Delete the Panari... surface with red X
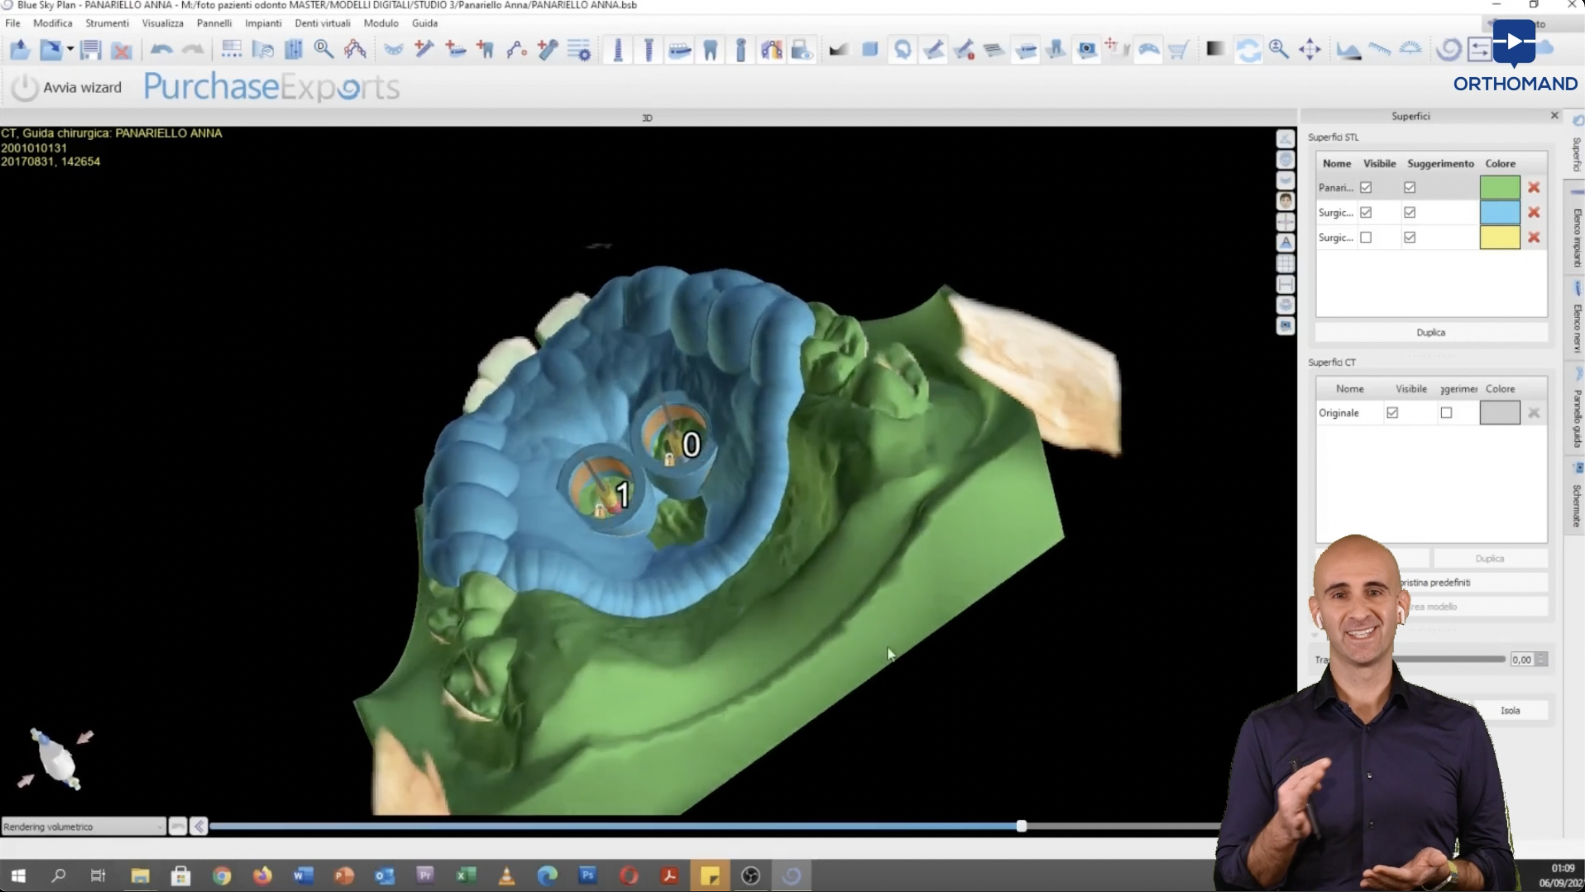The height and width of the screenshot is (892, 1585). [1534, 187]
